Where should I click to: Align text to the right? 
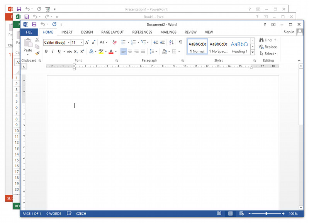point(137,51)
